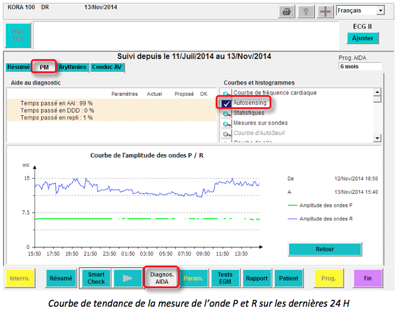This screenshot has height=316, width=396.
Task: Click the printer icon in top toolbar
Action: coord(286,12)
